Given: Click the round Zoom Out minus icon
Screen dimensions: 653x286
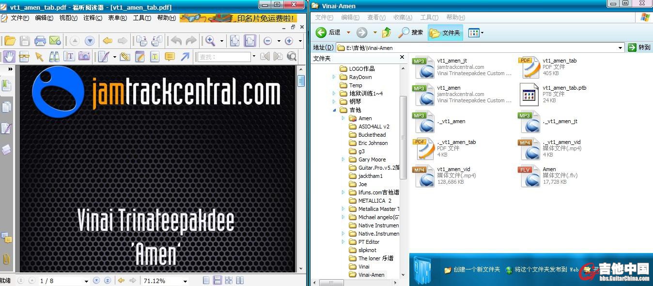Looking at the screenshot, I should [267, 41].
